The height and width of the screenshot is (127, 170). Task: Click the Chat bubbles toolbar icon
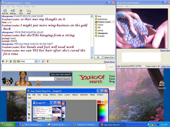click(x=29, y=12)
